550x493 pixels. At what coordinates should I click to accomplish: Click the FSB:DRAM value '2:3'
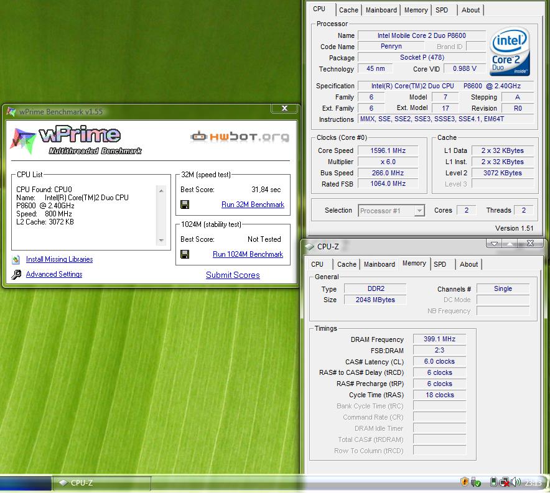[439, 351]
